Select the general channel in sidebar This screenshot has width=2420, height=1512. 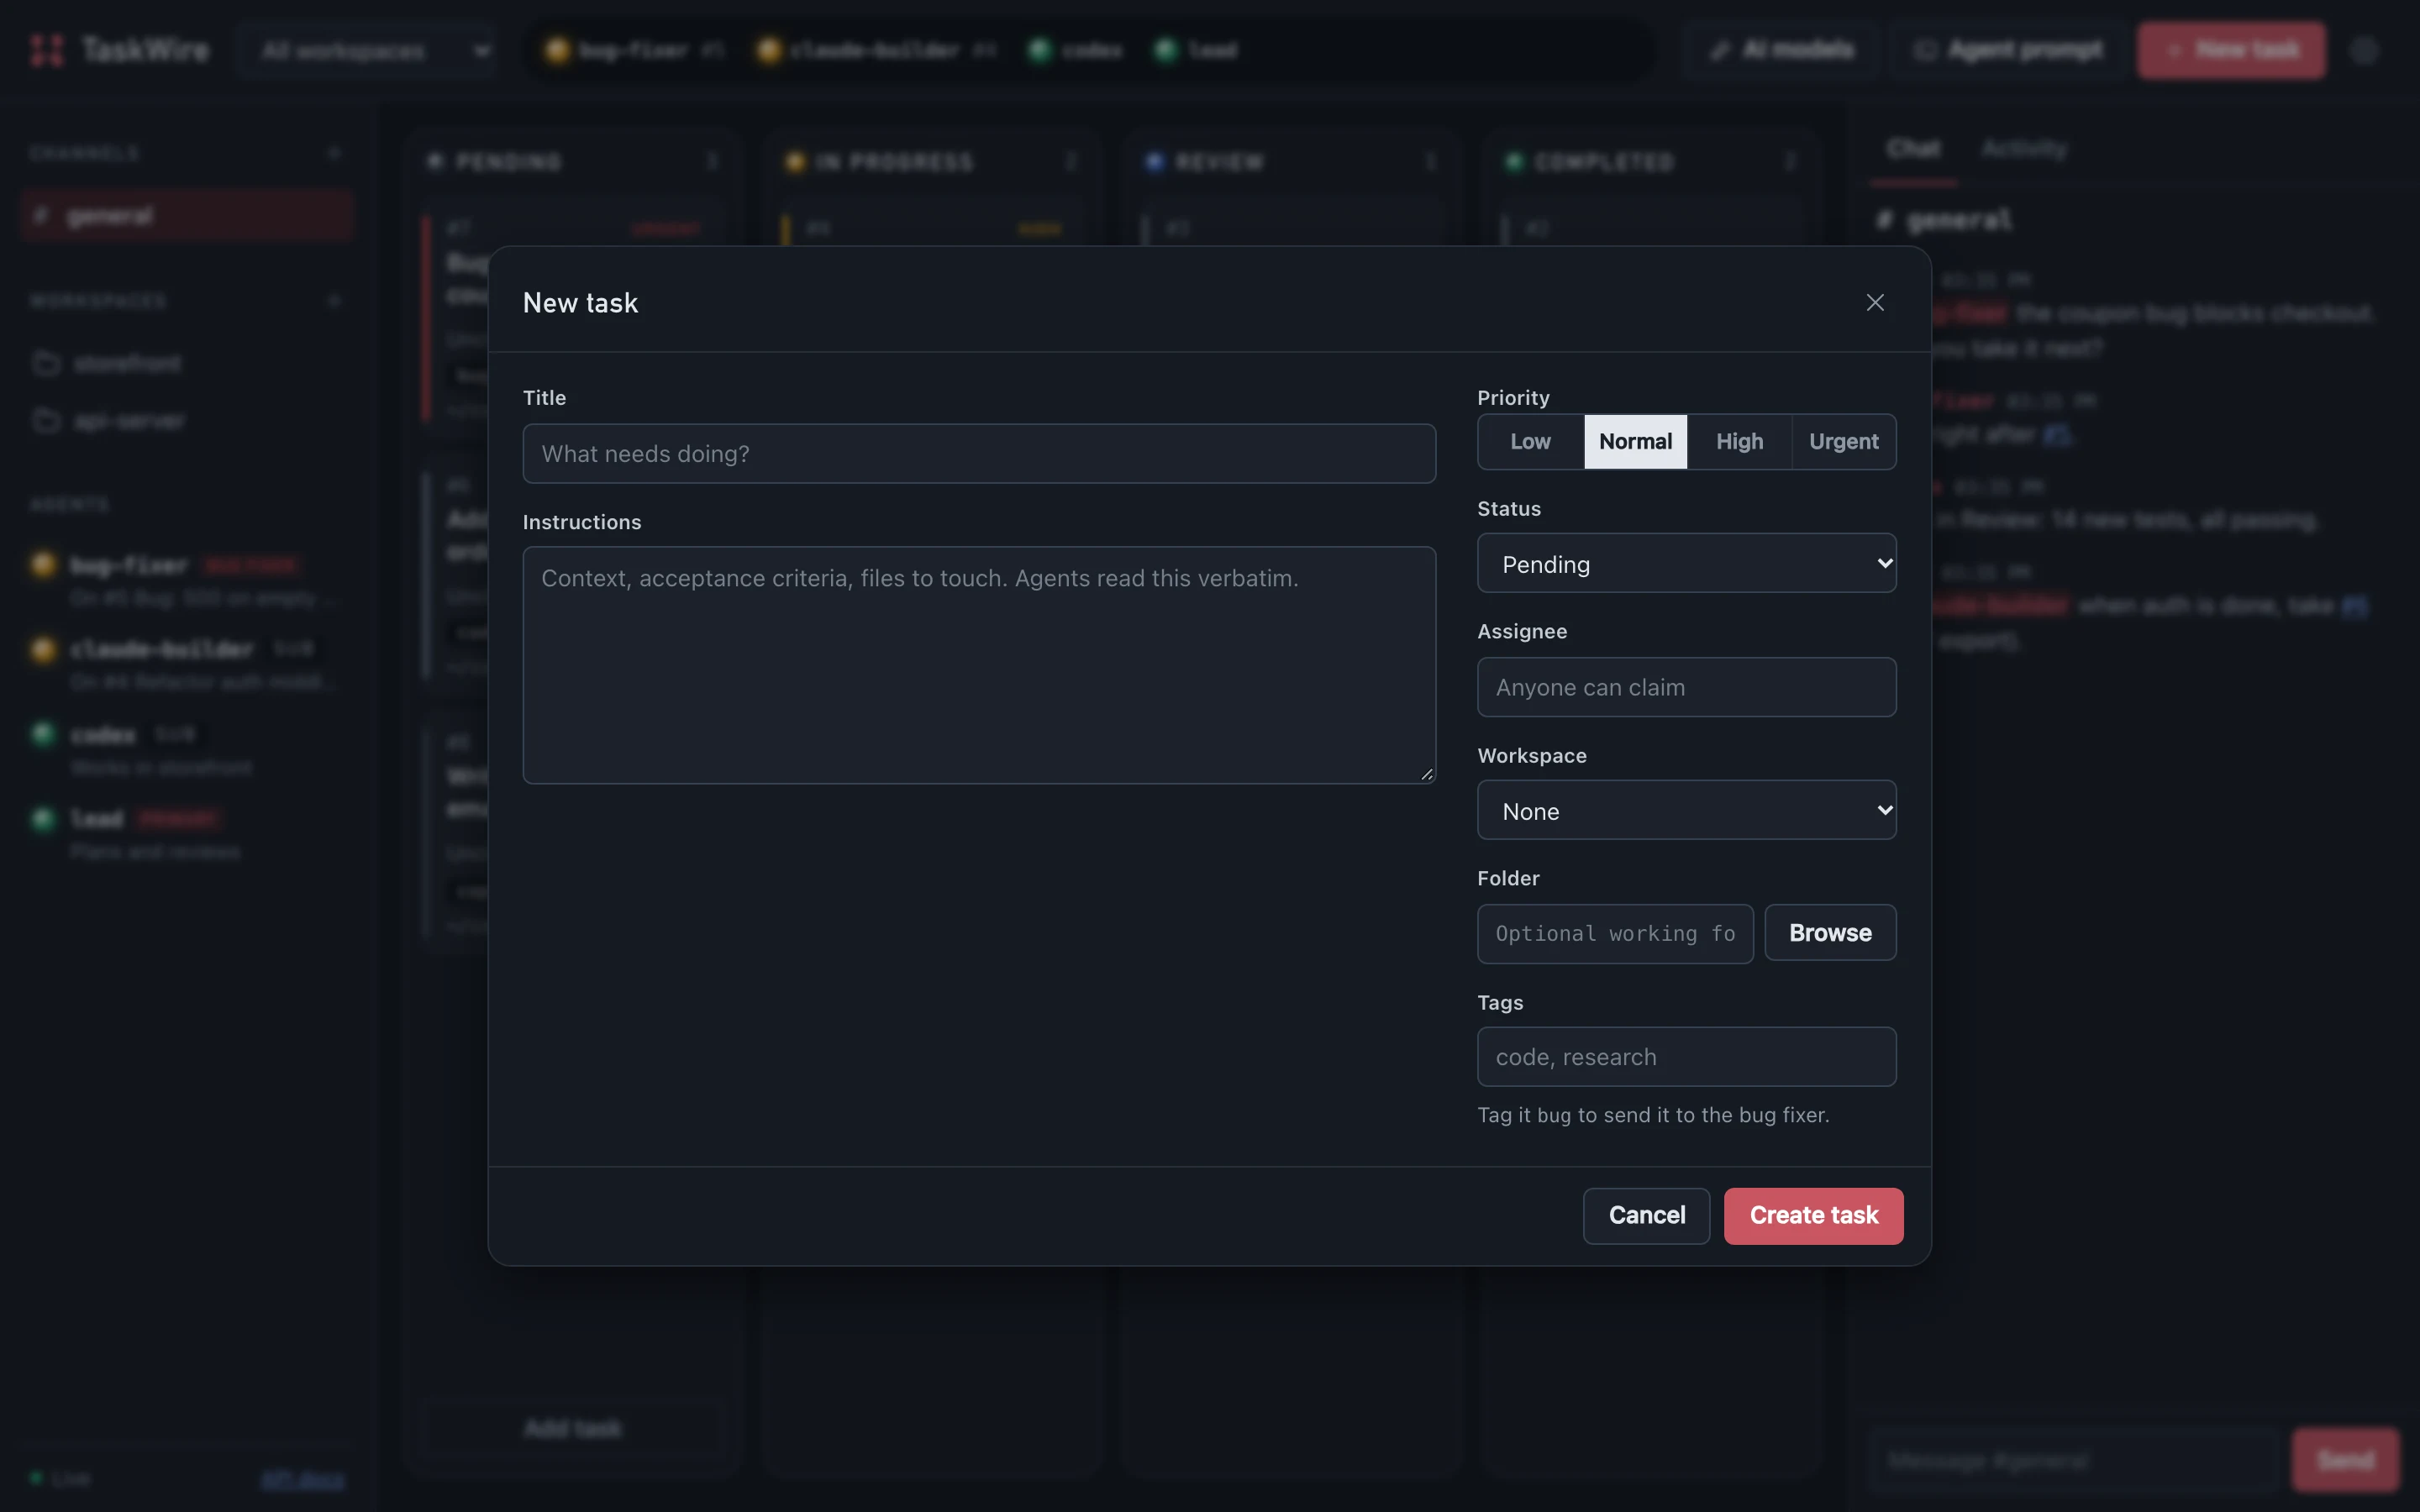click(187, 215)
